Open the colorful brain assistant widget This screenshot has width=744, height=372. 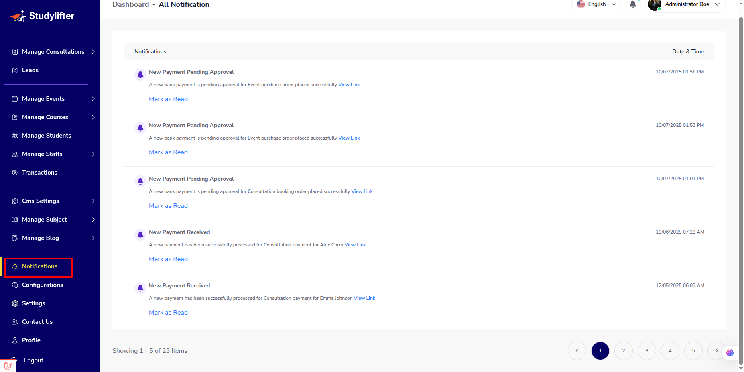point(730,352)
